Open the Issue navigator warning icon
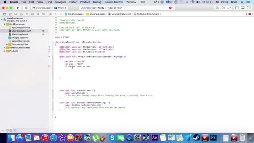The height and width of the screenshot is (143, 254). [x=21, y=14]
